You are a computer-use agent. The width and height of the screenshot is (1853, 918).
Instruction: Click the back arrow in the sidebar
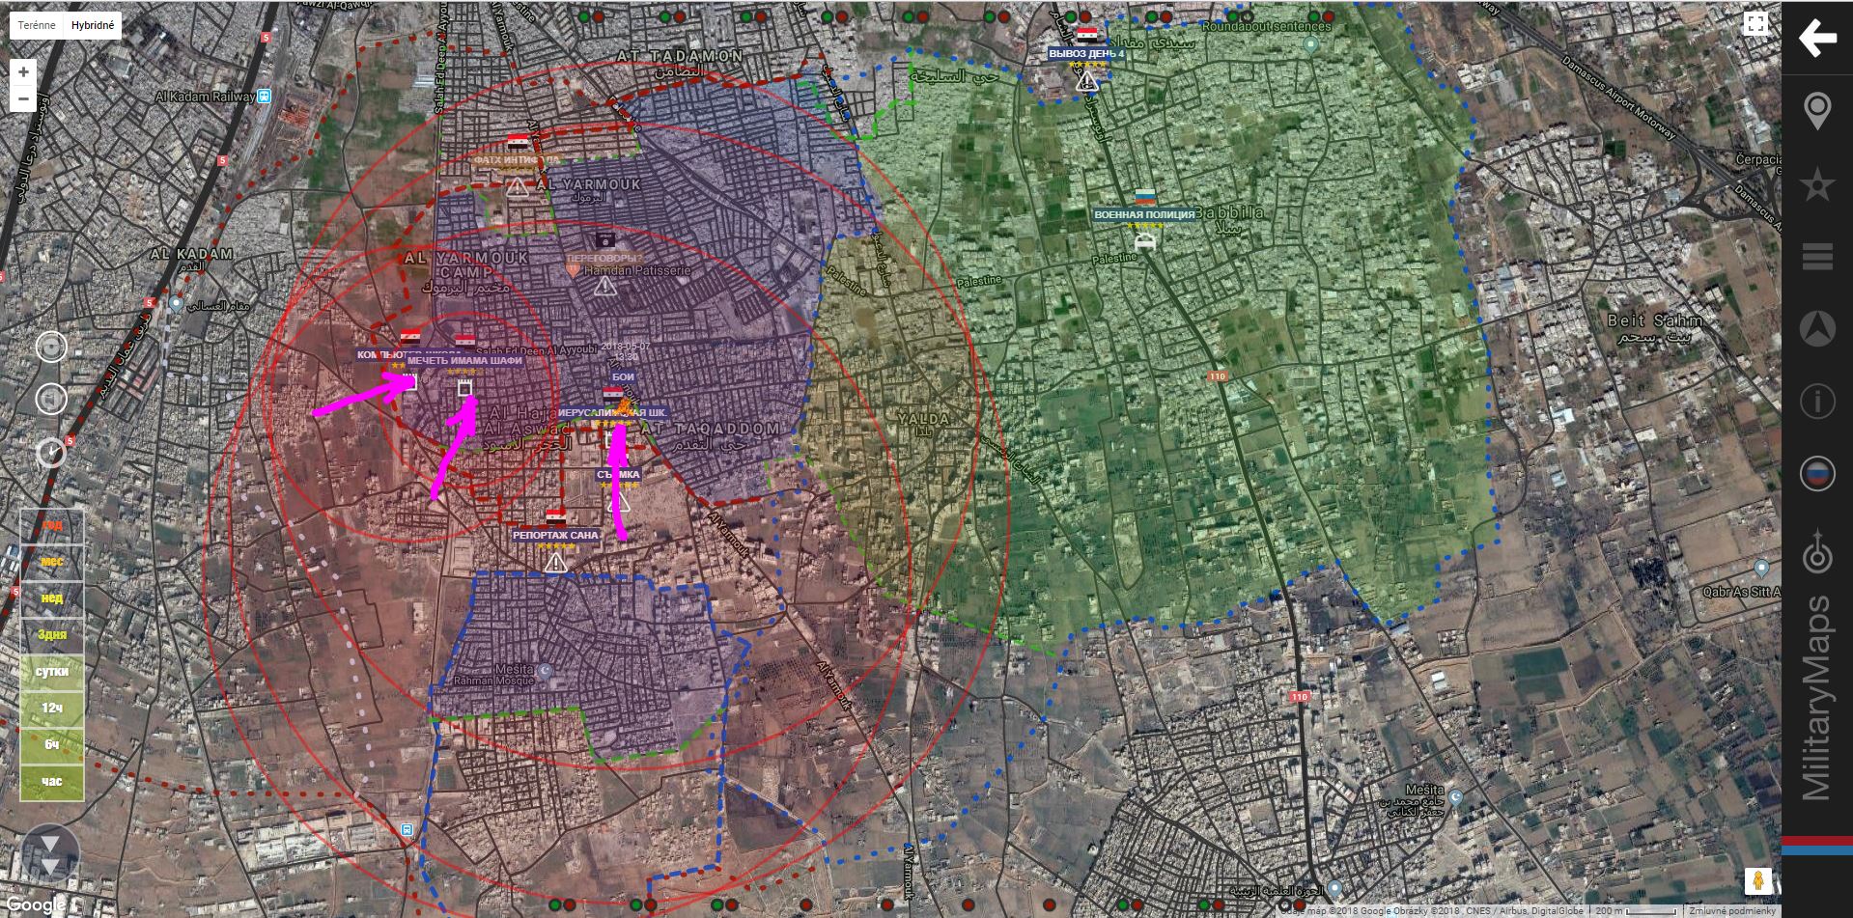point(1816,39)
